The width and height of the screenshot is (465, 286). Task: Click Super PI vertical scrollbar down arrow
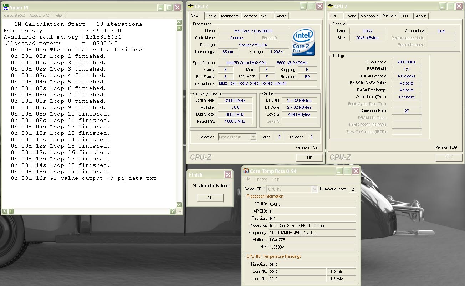pos(179,205)
